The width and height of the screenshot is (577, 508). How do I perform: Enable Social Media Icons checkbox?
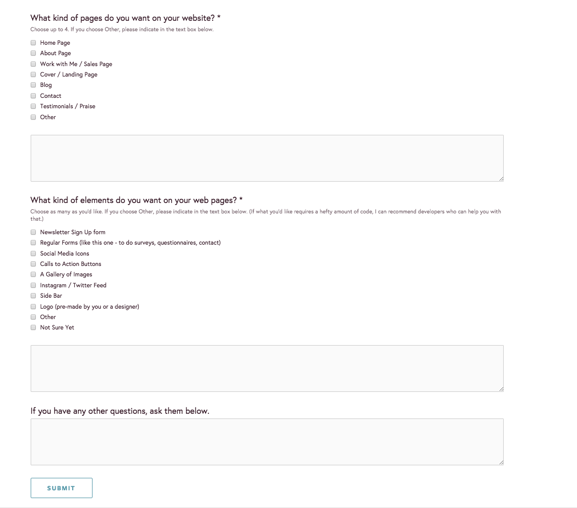pyautogui.click(x=33, y=253)
